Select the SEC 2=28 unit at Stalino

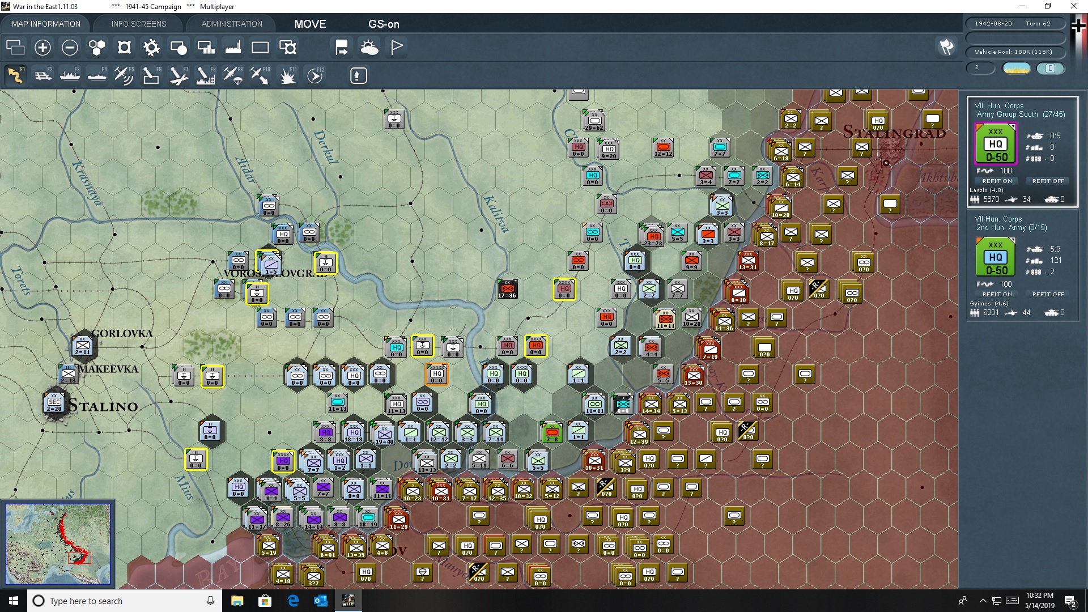(54, 403)
